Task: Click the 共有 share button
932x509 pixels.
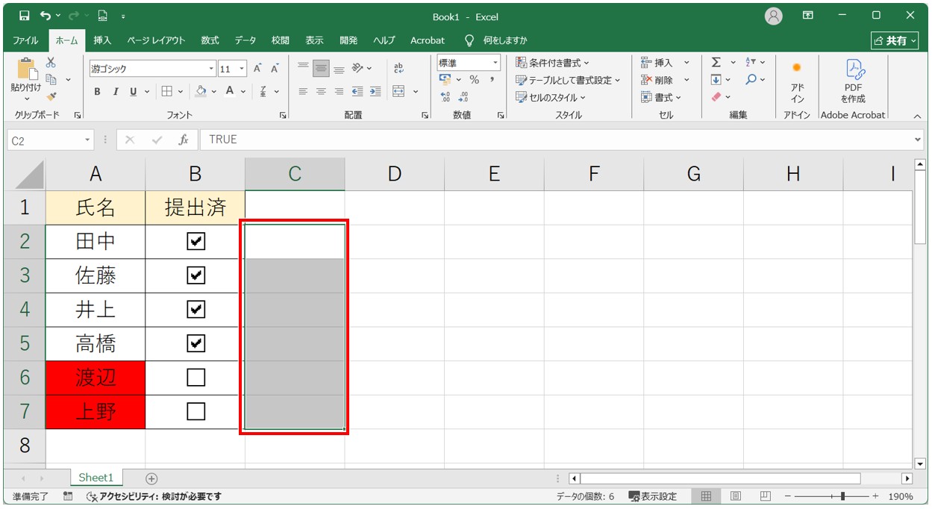Action: click(893, 40)
